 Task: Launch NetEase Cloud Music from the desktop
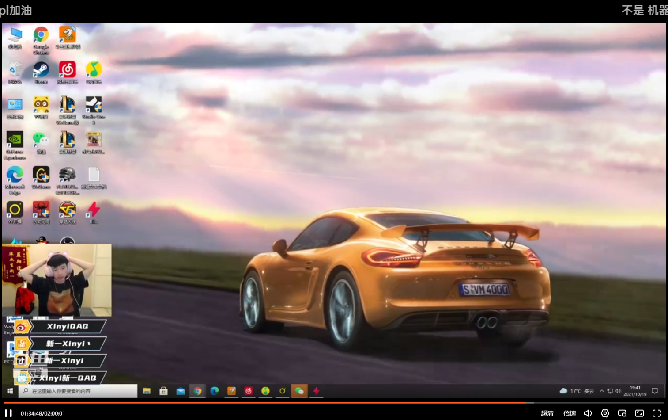pos(68,71)
